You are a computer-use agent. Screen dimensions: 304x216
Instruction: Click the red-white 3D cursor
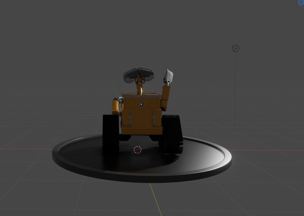tap(138, 150)
